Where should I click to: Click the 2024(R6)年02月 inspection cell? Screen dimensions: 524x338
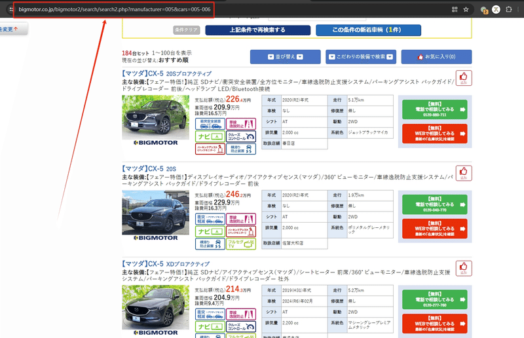click(x=304, y=301)
